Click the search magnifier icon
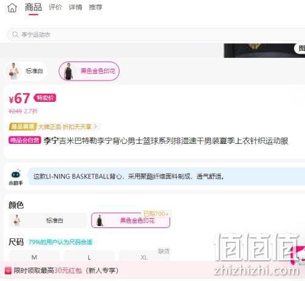Screen dimensions: 305x281 (15, 35)
